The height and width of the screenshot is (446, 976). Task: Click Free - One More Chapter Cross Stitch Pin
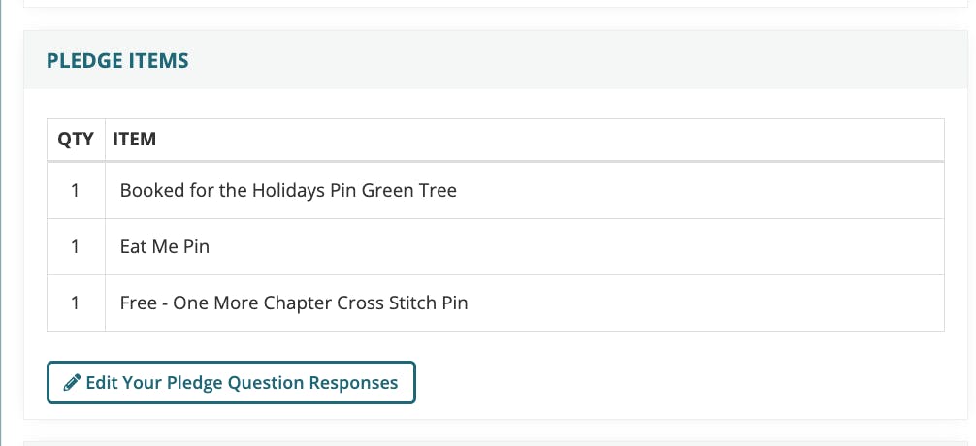(x=294, y=303)
